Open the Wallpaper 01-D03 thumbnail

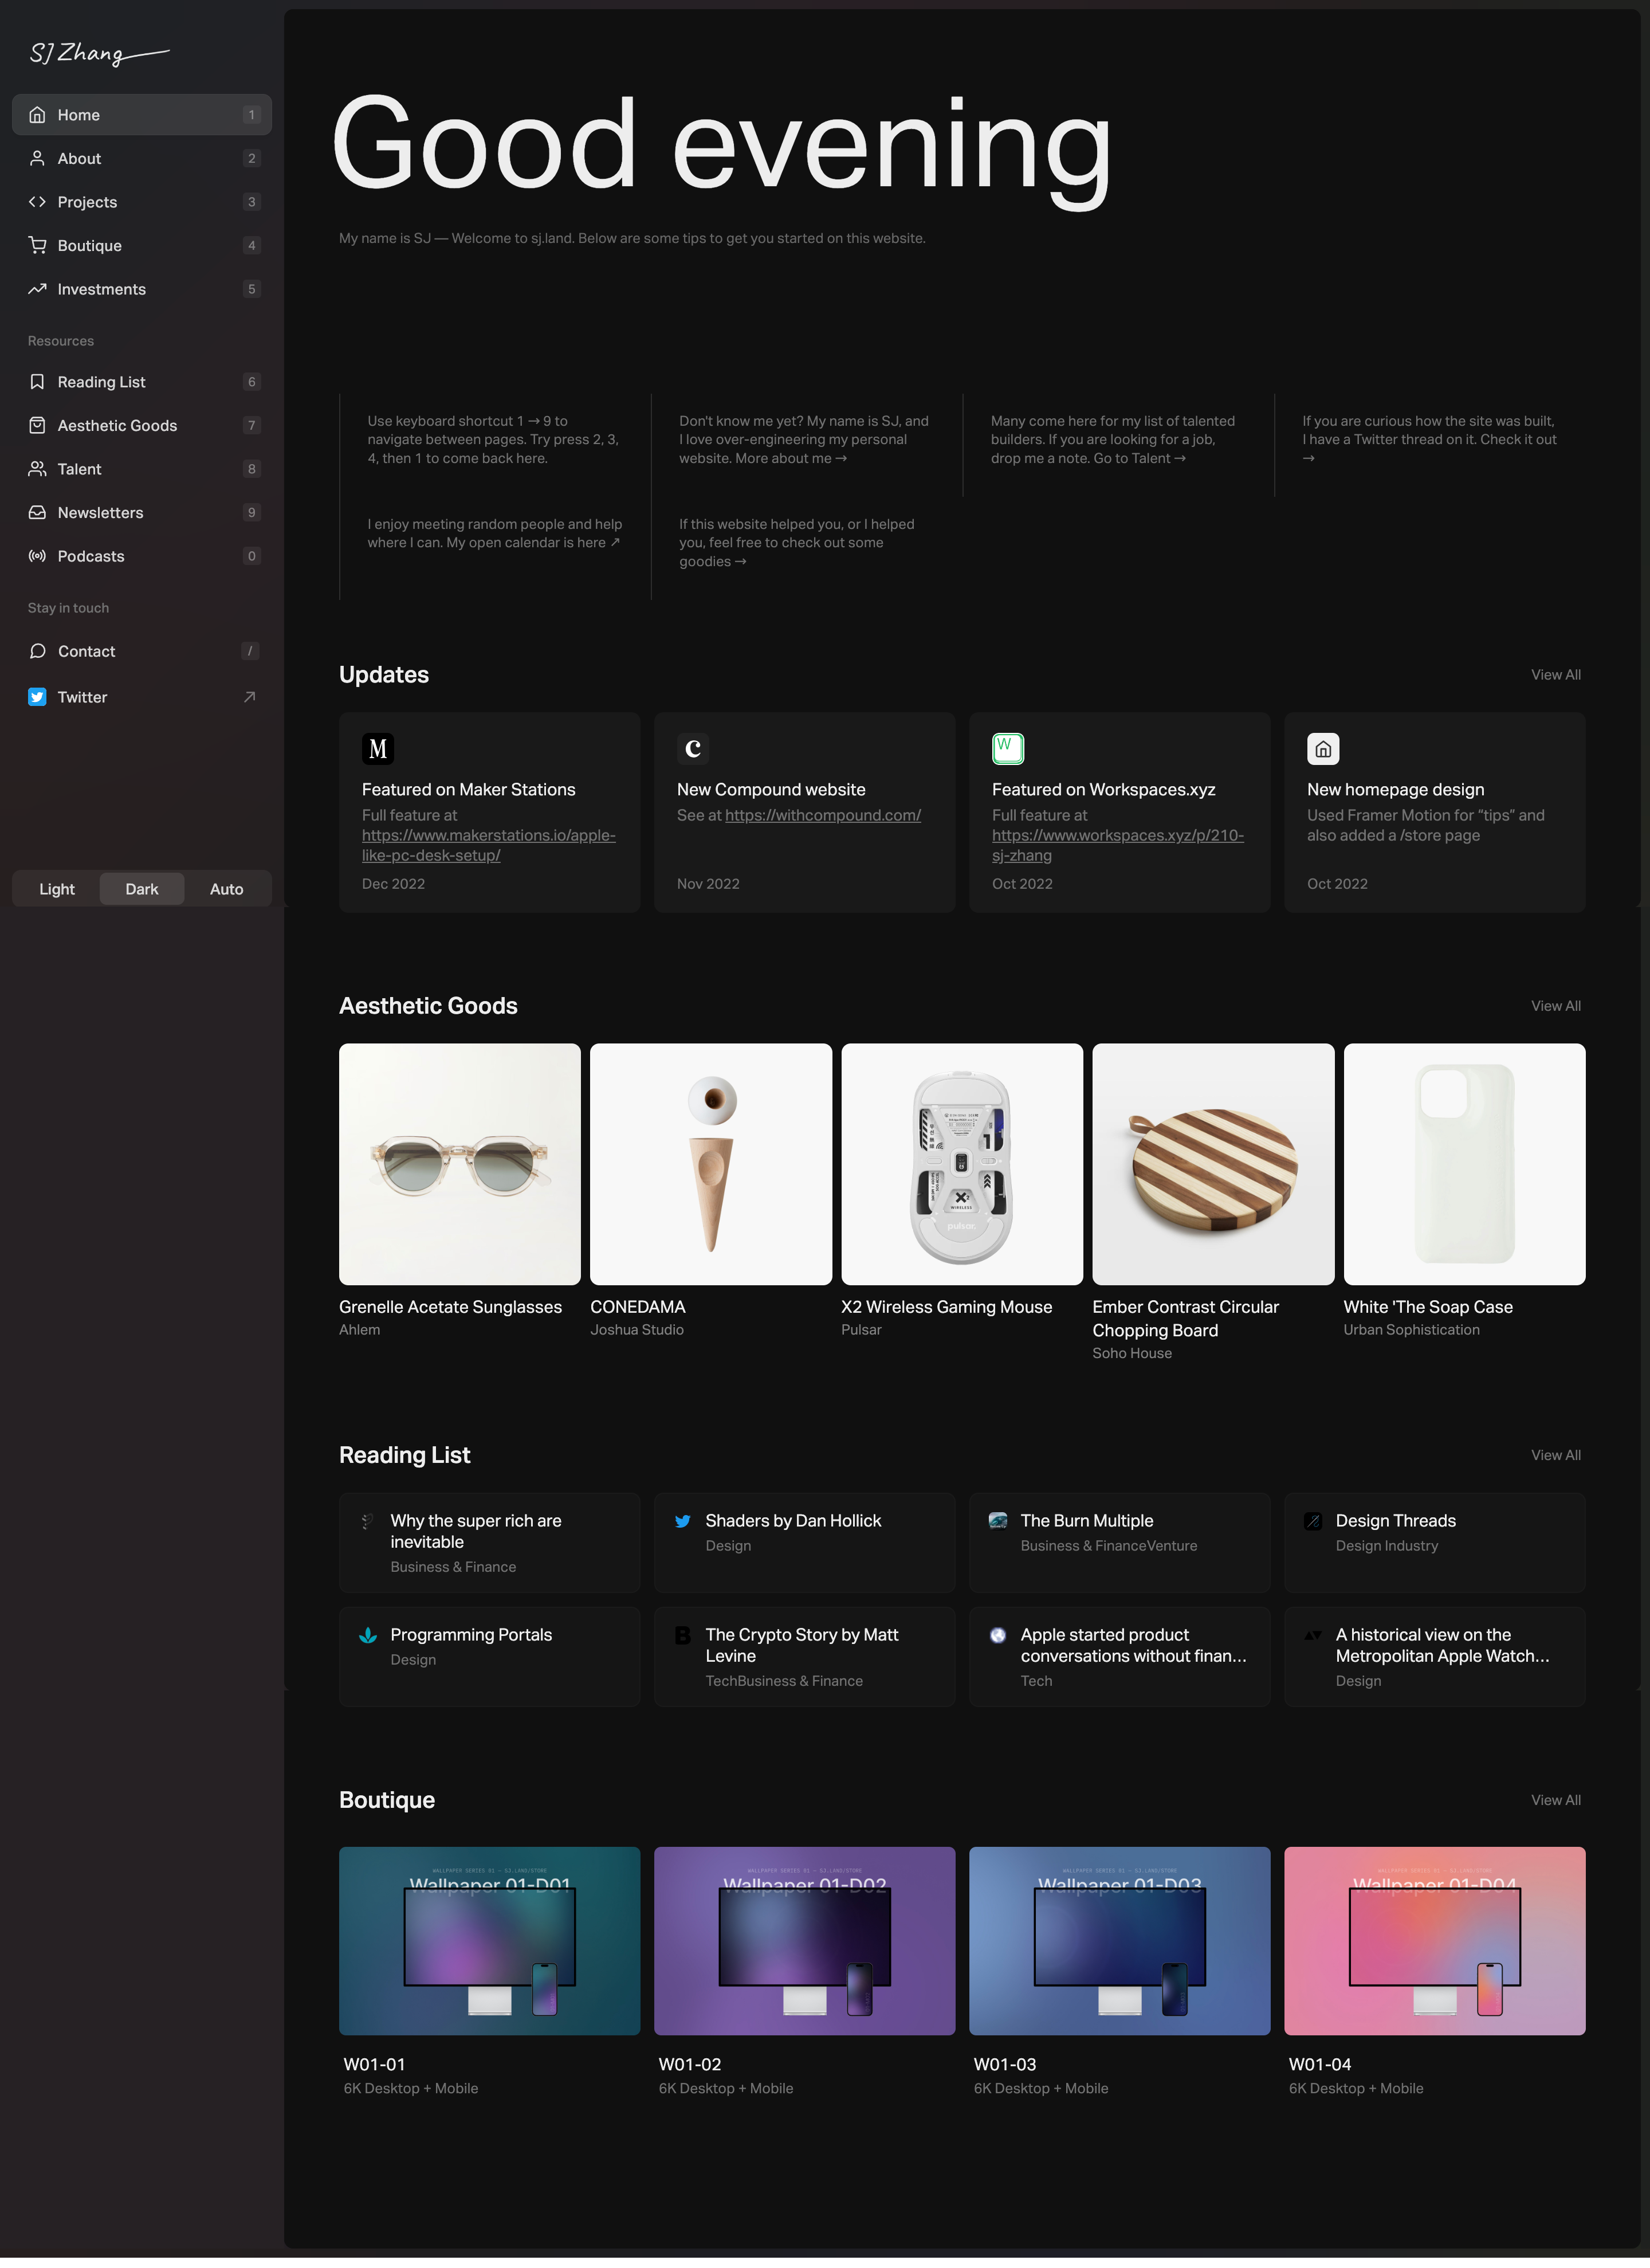coord(1119,1941)
